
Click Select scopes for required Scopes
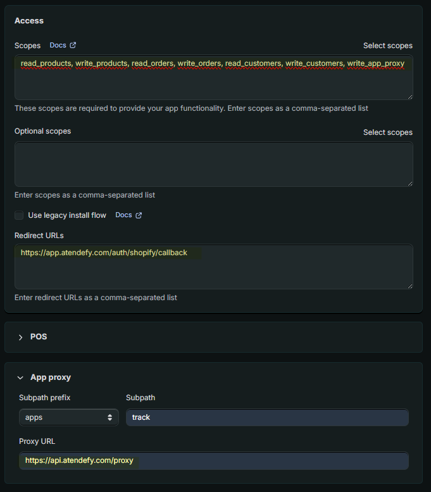[x=388, y=46]
